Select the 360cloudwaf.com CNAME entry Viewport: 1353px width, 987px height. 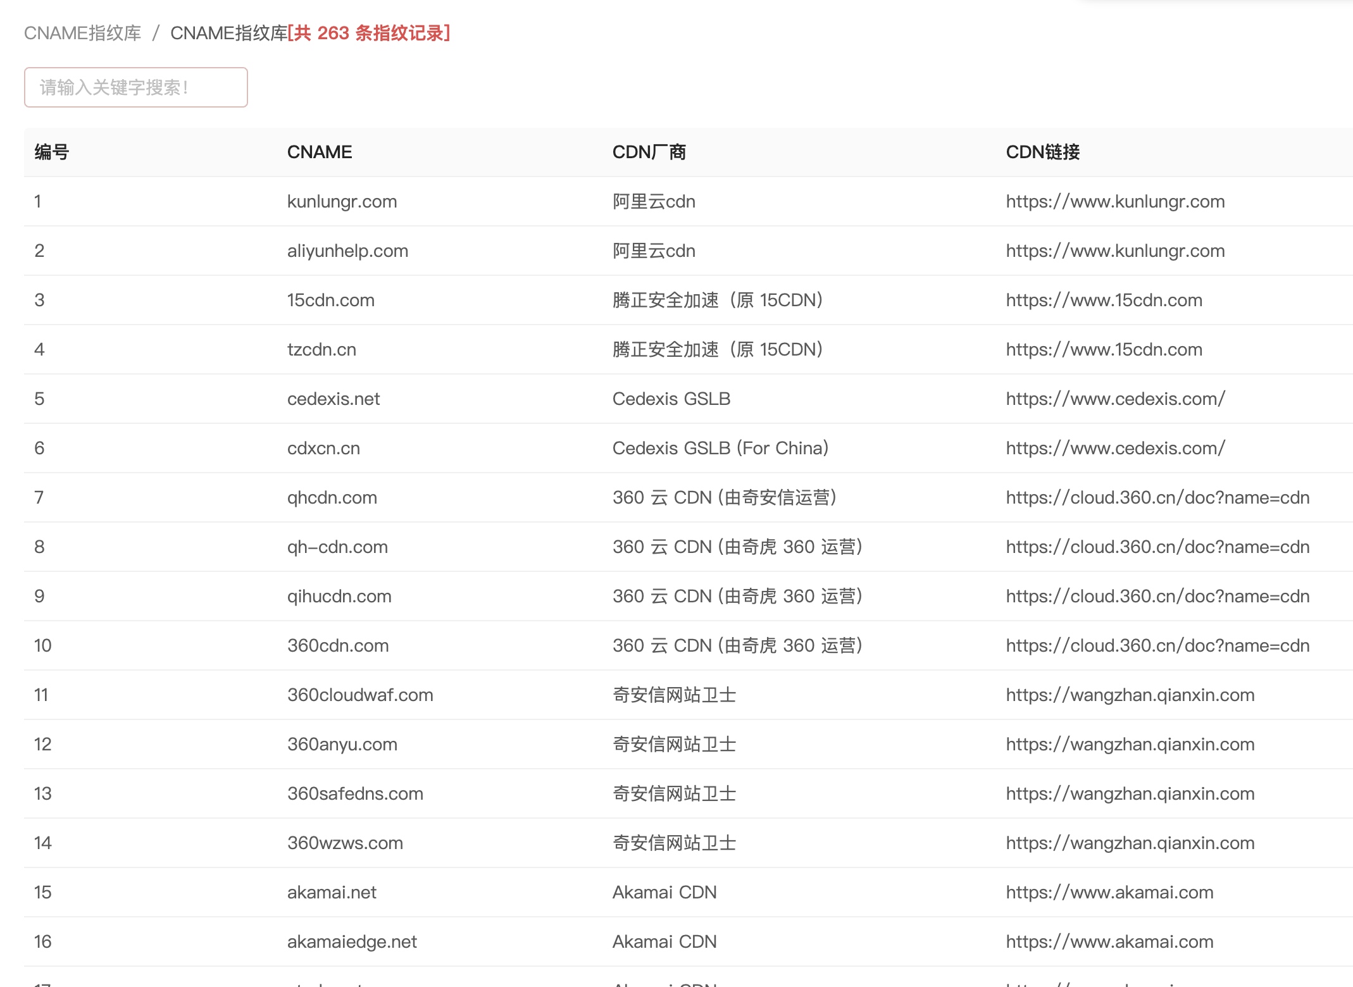(x=360, y=695)
